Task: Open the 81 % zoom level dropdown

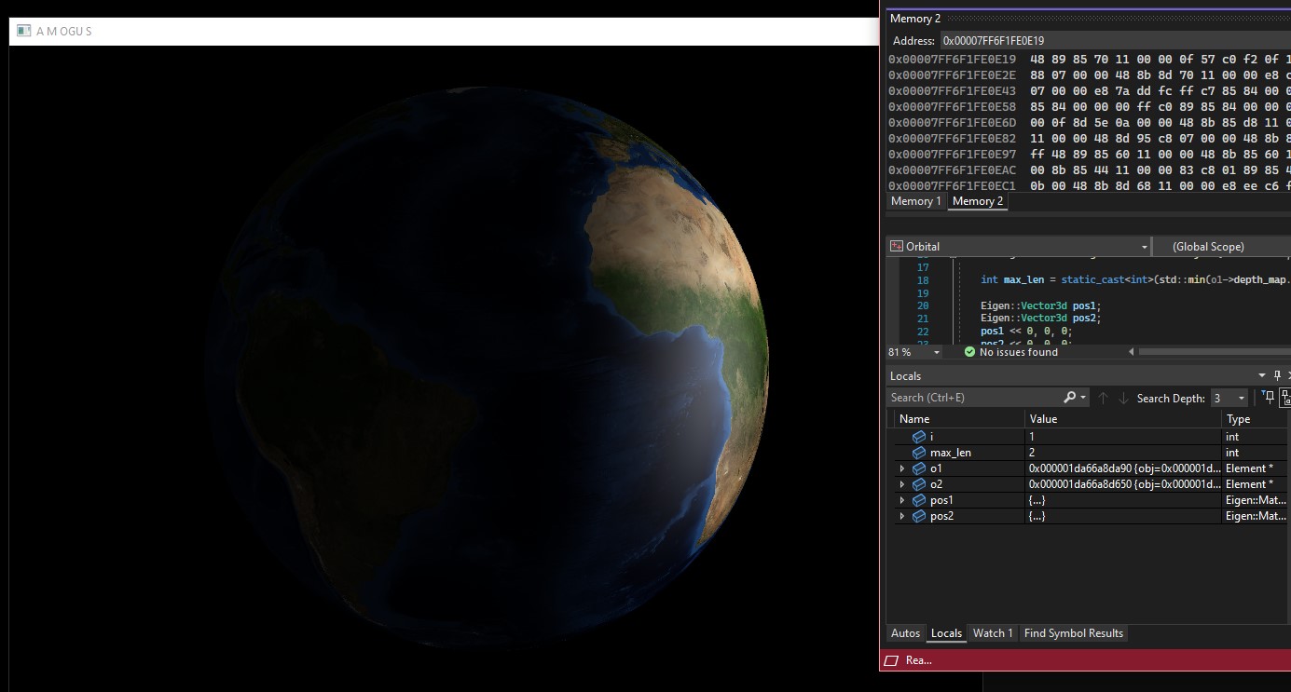Action: click(x=935, y=352)
